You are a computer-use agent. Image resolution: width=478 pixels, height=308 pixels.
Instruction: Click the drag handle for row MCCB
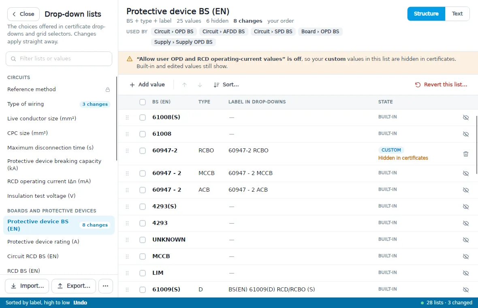coord(127,257)
